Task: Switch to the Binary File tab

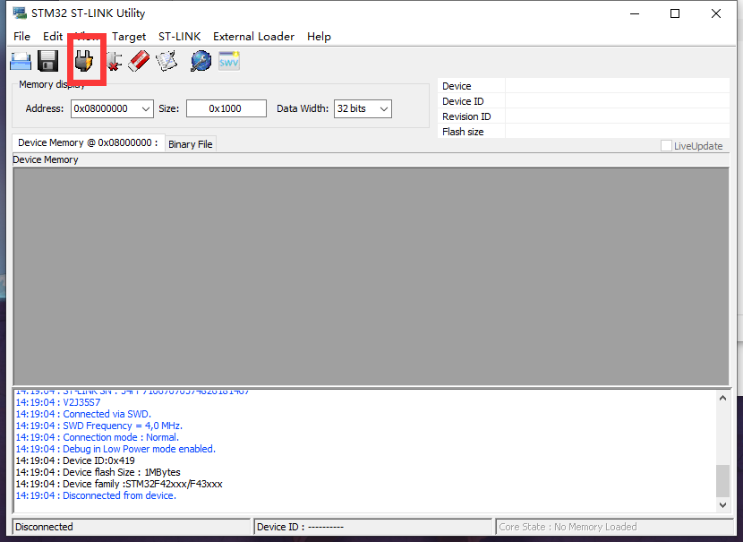Action: (191, 144)
